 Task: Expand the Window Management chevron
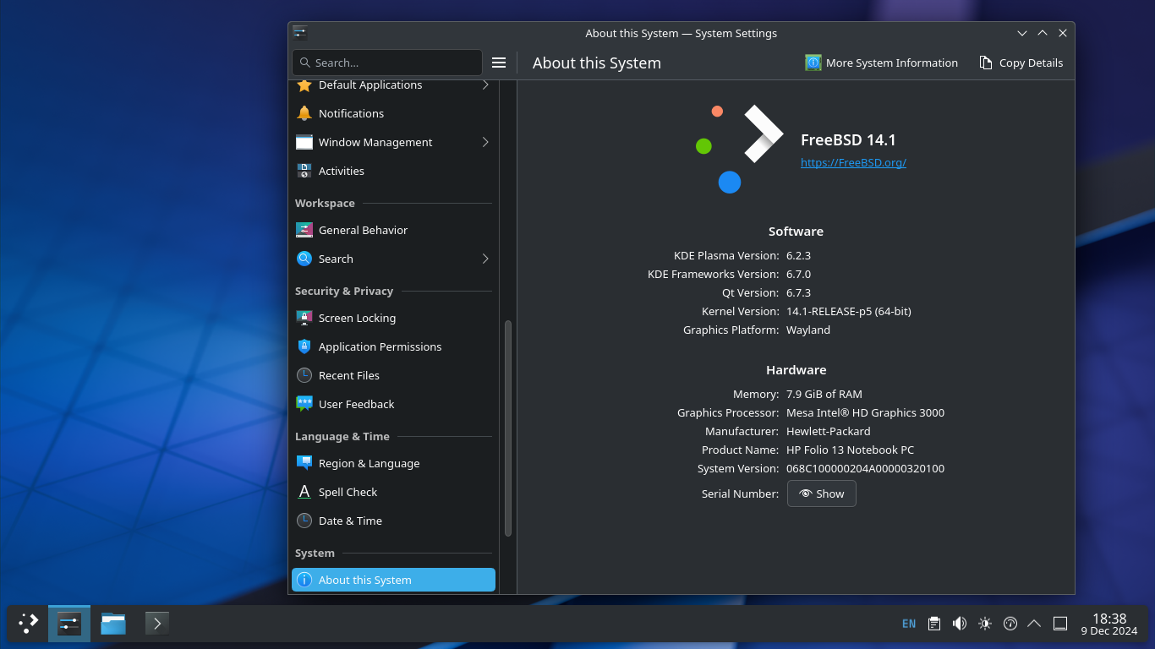[x=485, y=142]
